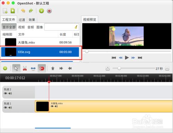Viewport: 173px width, 133px height.
Task: Click the red playhead marker on ruler
Action: point(49,82)
